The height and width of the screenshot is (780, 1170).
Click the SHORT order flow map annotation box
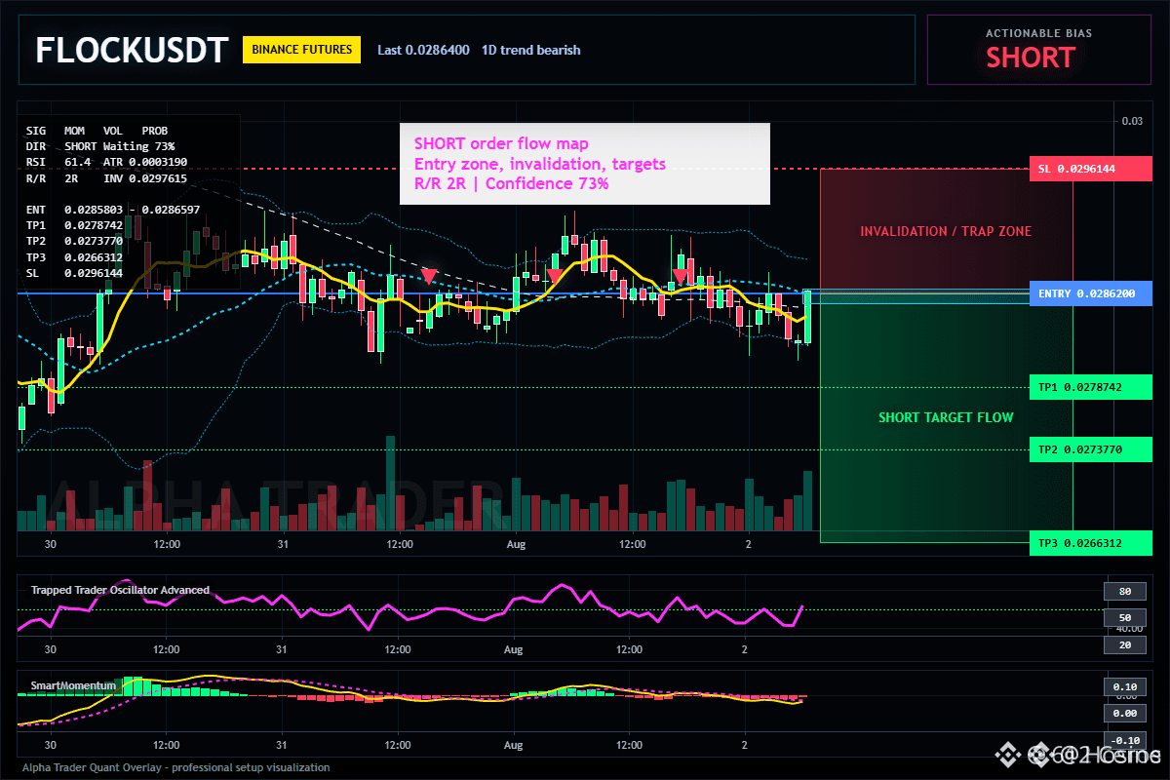(585, 164)
